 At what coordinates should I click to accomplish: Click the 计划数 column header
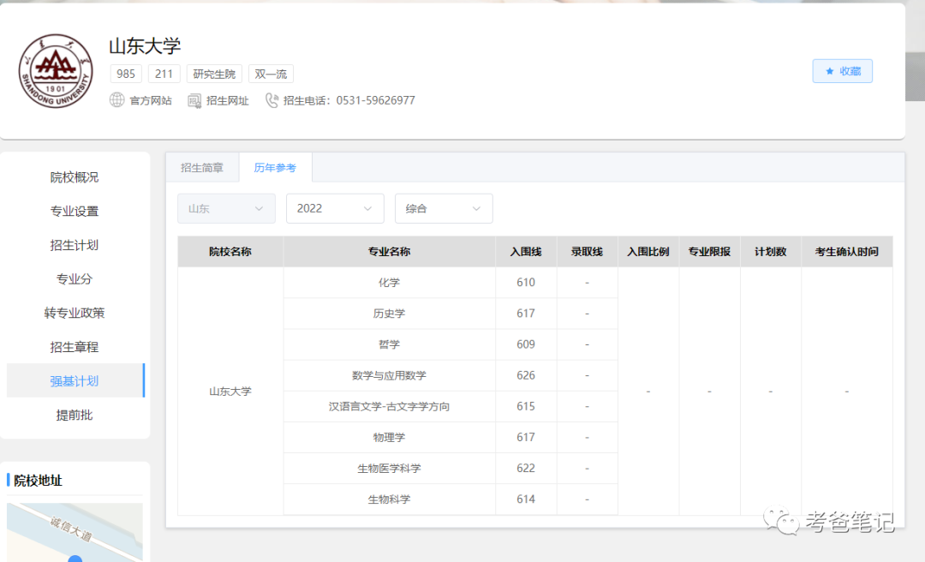click(x=771, y=252)
